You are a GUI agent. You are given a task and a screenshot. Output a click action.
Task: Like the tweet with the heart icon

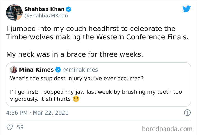(10, 127)
